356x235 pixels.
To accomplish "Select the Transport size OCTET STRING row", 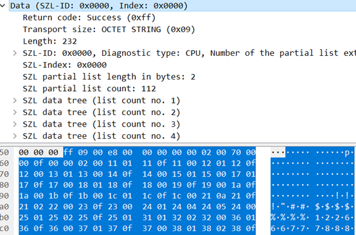I will click(109, 30).
